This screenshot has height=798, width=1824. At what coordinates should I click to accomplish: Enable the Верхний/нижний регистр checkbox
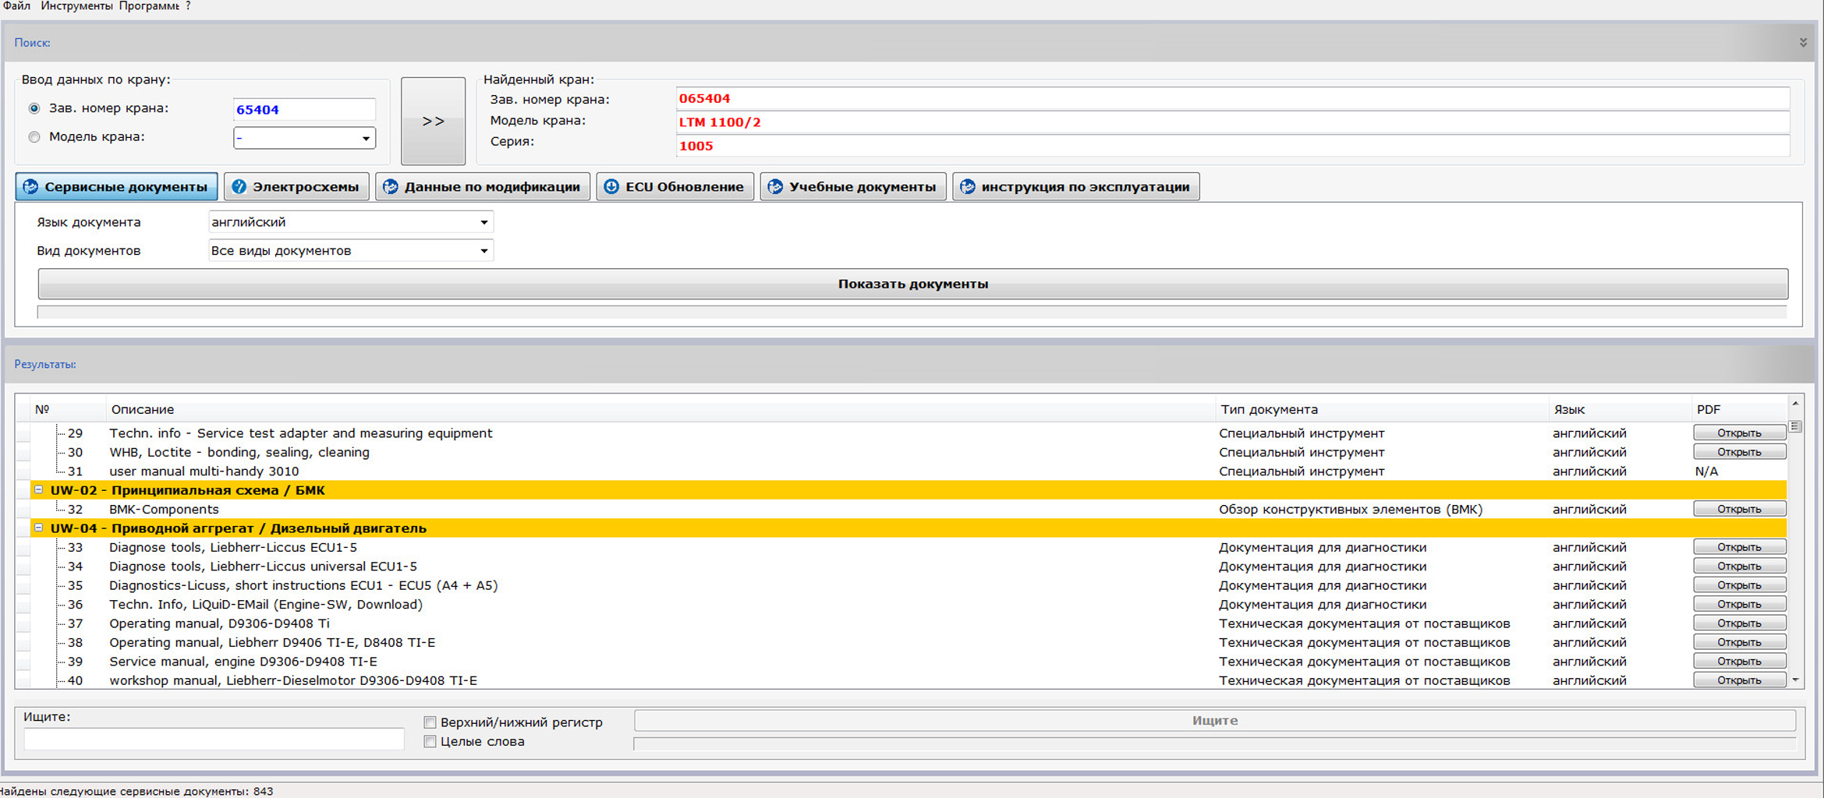[x=430, y=722]
